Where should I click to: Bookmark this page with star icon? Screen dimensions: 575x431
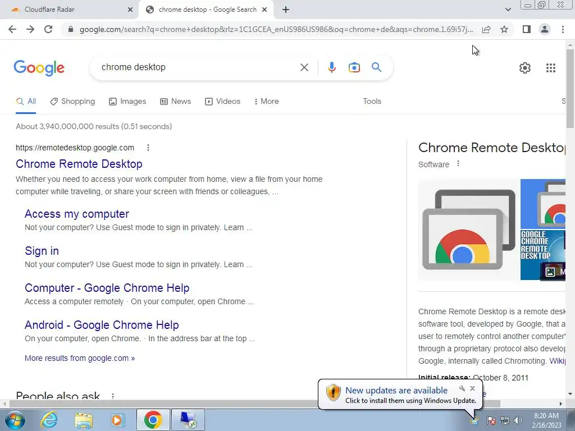504,29
